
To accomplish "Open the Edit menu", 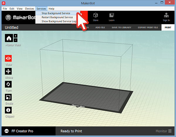I will pyautogui.click(x=12, y=9).
